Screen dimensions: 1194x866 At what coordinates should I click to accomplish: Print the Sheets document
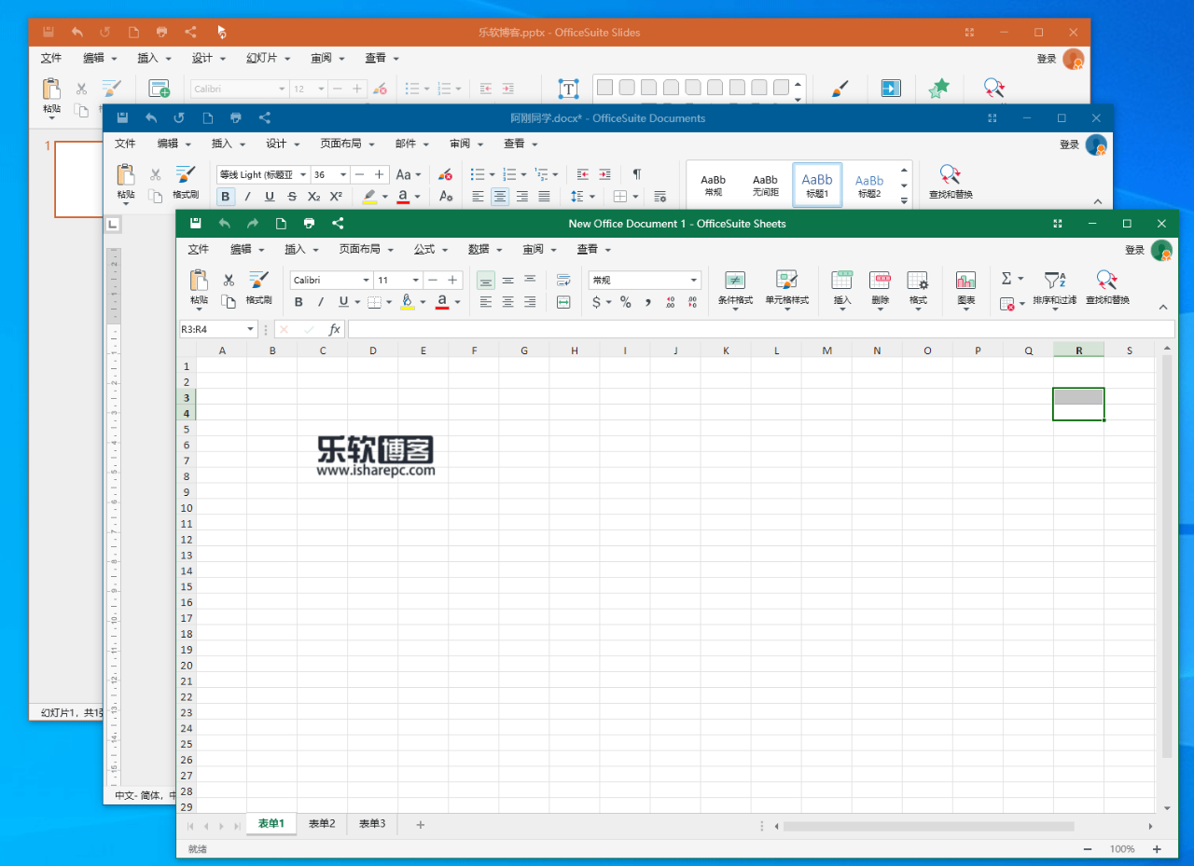(x=309, y=224)
